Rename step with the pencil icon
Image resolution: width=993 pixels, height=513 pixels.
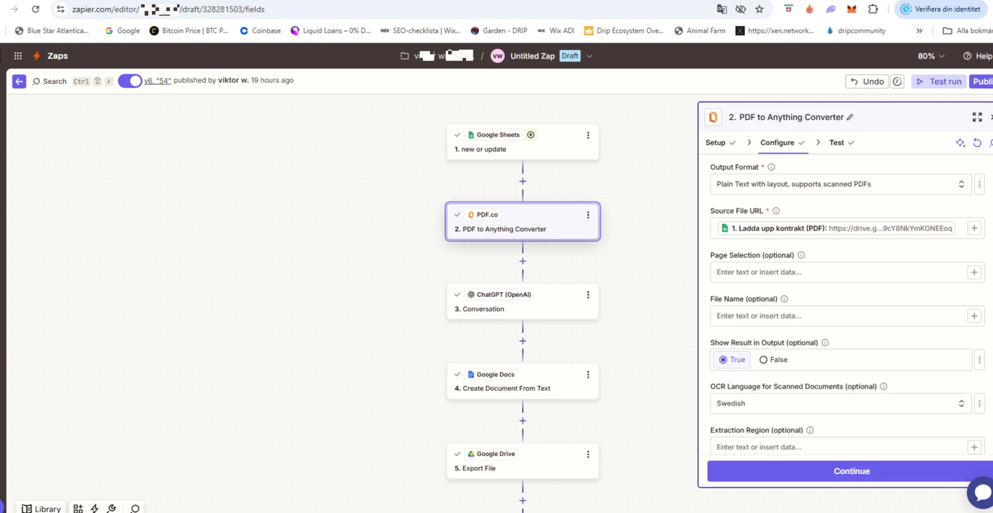click(850, 117)
